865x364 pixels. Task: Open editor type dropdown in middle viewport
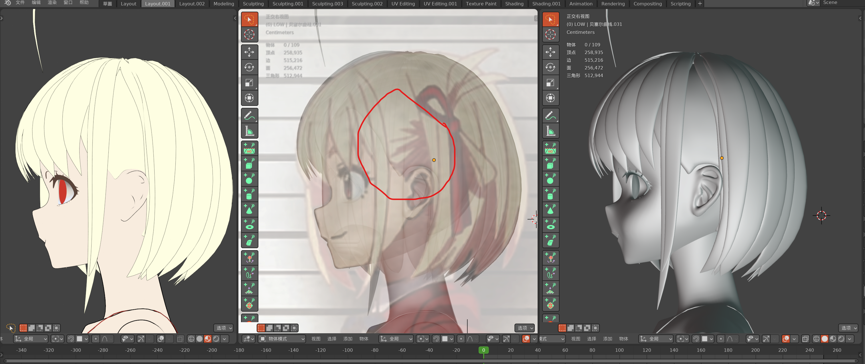pyautogui.click(x=248, y=339)
